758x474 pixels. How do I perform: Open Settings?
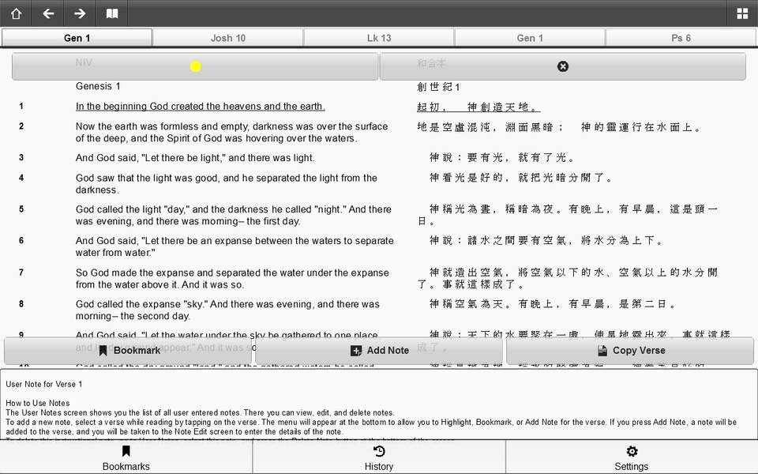click(x=632, y=457)
